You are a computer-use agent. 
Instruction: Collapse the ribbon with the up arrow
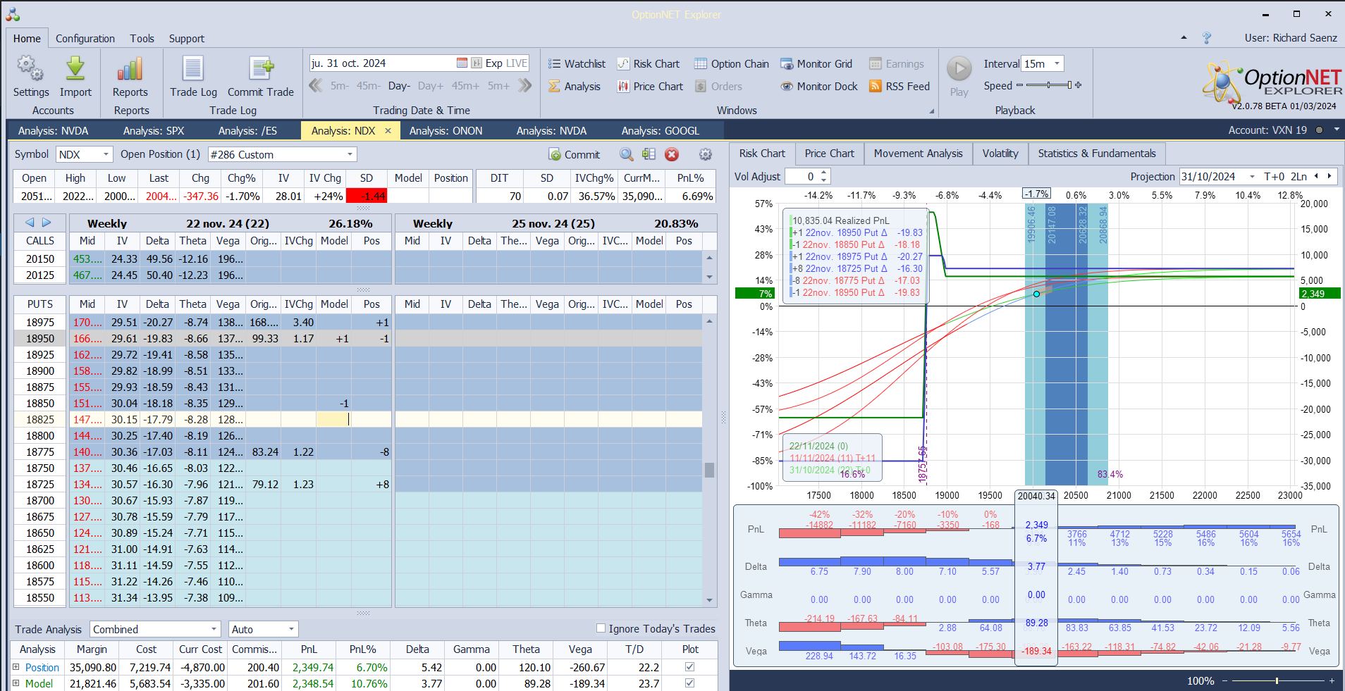[1184, 38]
